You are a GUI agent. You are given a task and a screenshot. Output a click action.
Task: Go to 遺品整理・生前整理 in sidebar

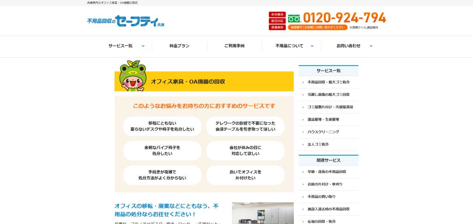click(x=323, y=120)
